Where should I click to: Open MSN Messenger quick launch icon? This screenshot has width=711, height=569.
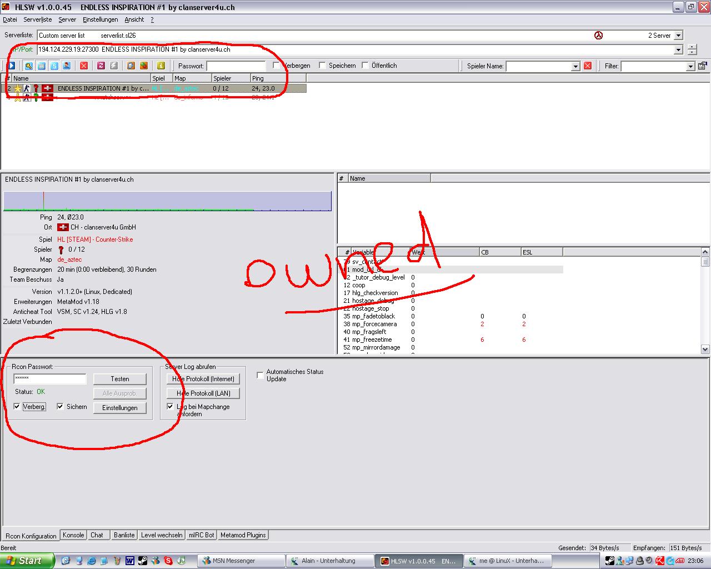(155, 561)
